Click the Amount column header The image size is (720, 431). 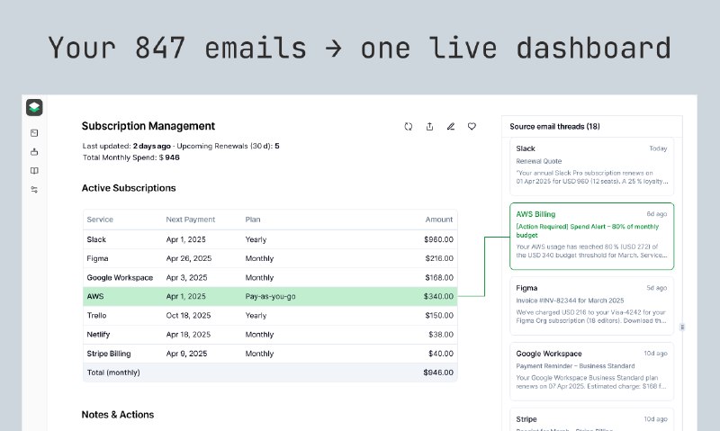tap(439, 220)
